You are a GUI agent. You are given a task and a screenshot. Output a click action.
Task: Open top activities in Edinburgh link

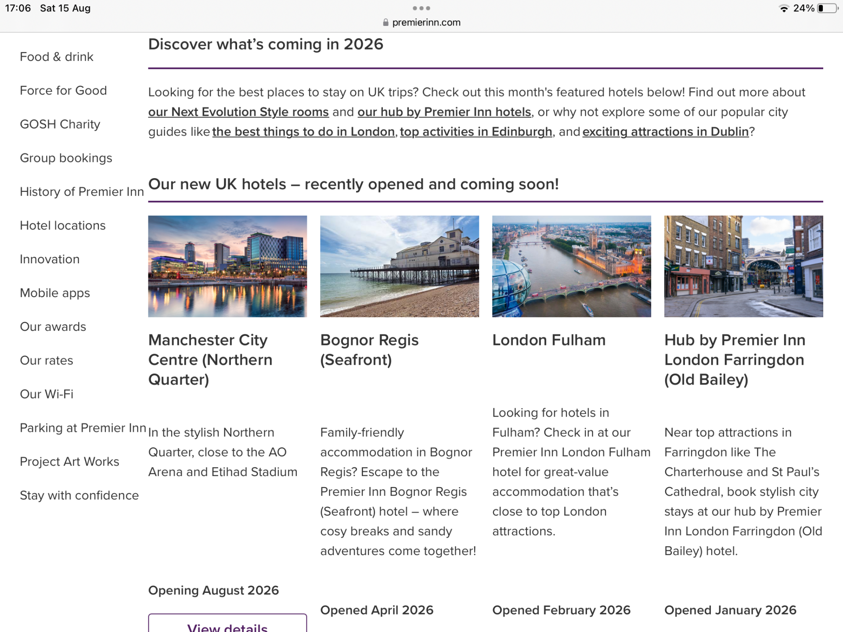(476, 132)
